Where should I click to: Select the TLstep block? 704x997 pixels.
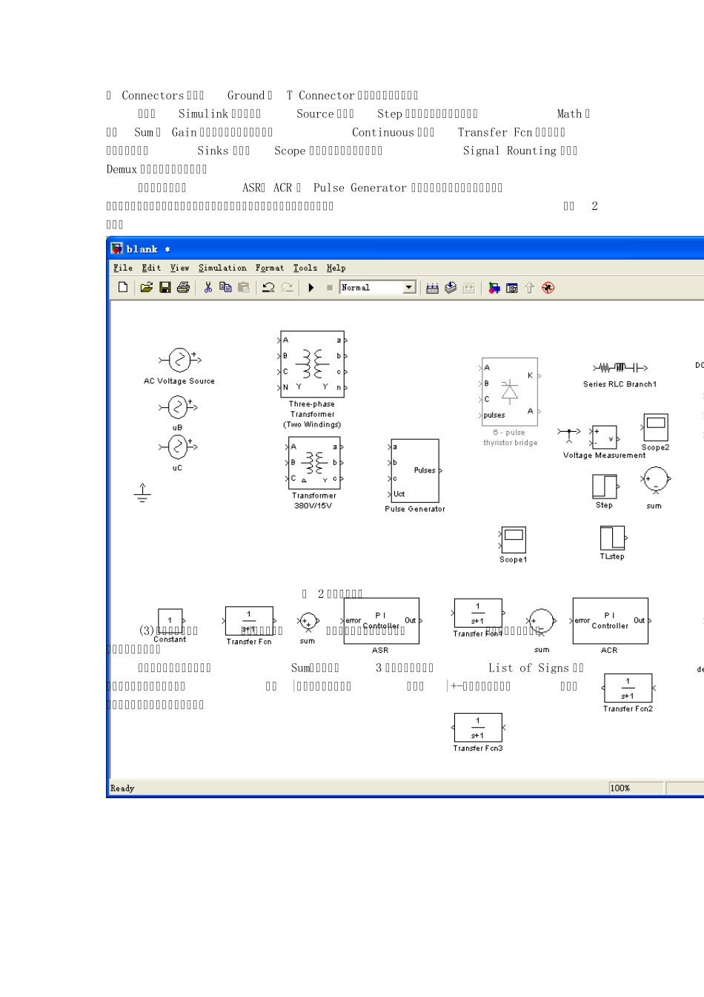[613, 538]
